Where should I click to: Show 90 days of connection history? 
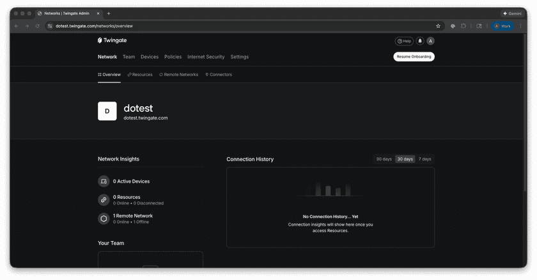click(384, 159)
